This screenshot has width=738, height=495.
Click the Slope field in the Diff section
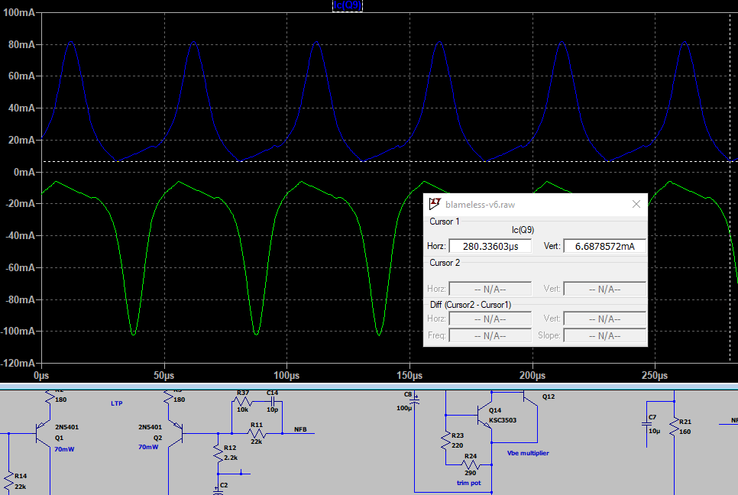click(604, 335)
